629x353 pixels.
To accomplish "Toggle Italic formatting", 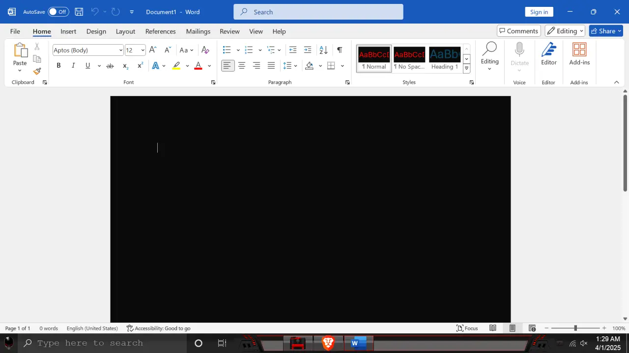I will 73,66.
